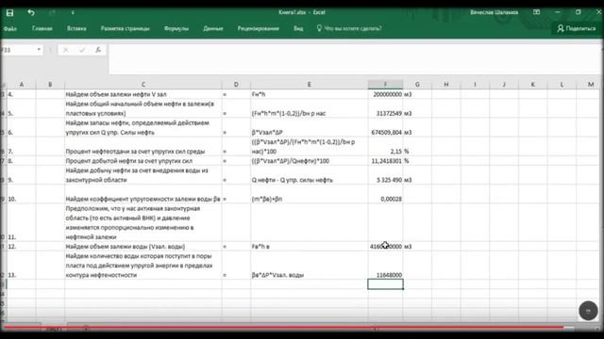This screenshot has width=604, height=339.
Task: Select the cell 'β*Vзал*ΔP'
Action: click(309, 128)
